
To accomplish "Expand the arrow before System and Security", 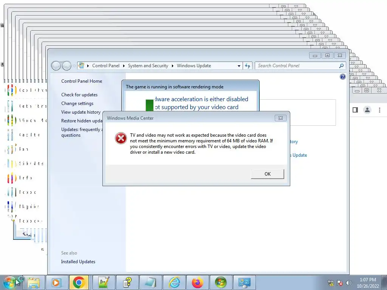I will coord(124,66).
